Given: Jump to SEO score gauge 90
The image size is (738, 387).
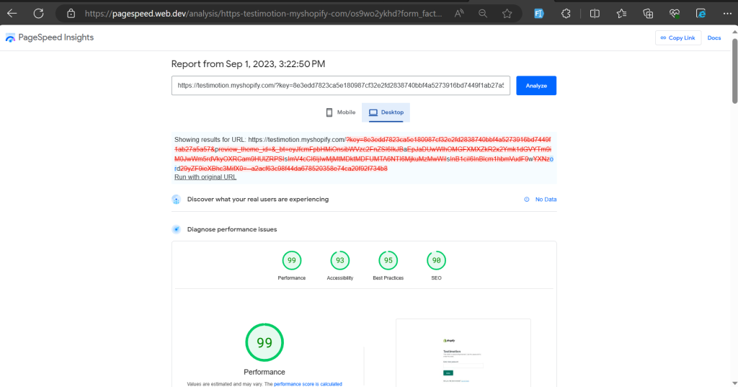Looking at the screenshot, I should 436,260.
